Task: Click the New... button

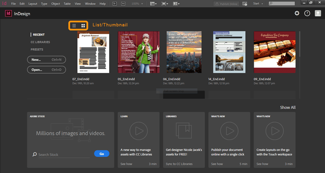Action: 46,59
